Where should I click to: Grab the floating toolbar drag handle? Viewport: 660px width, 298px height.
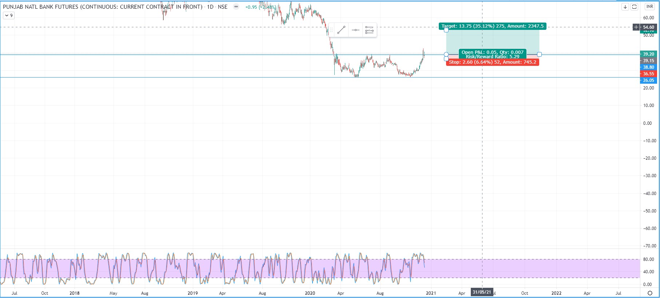pyautogui.click(x=331, y=30)
